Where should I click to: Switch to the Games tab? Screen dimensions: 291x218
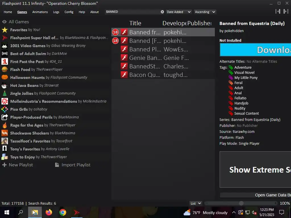[22, 12]
